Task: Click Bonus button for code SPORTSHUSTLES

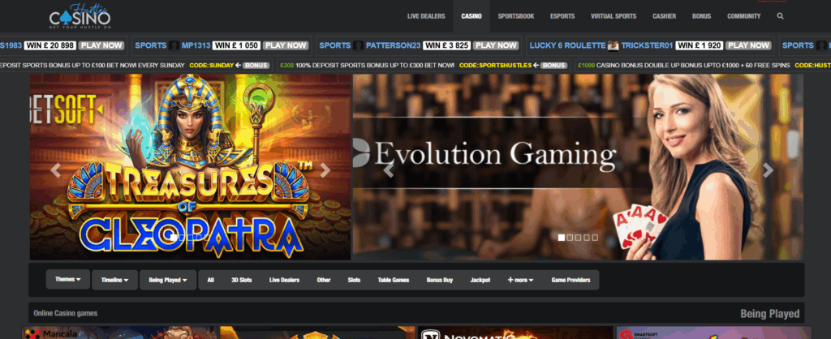Action: (x=553, y=65)
